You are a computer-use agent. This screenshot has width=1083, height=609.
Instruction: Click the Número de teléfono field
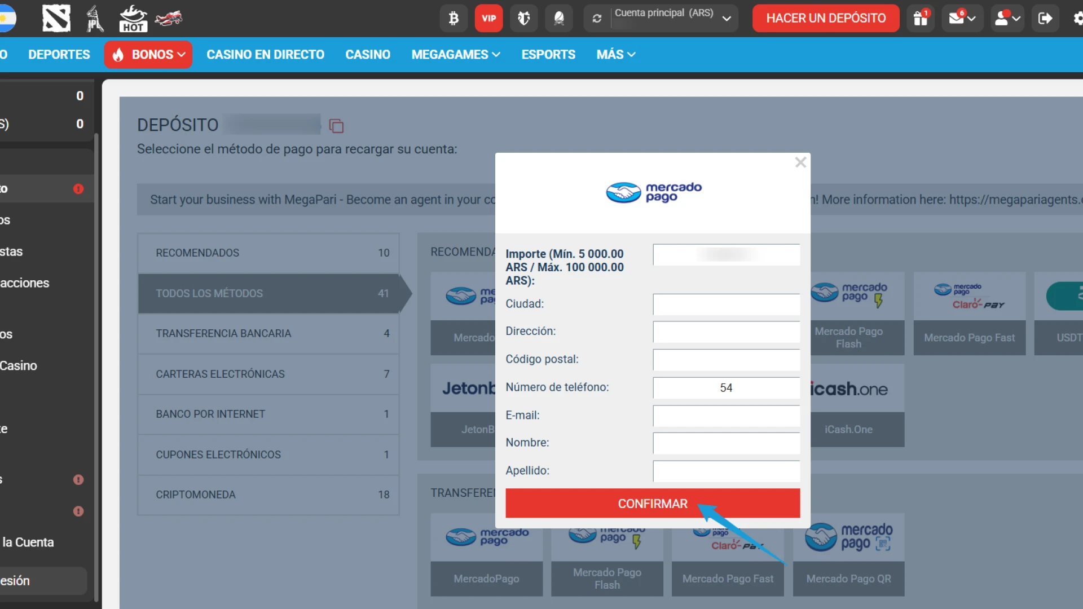(x=726, y=388)
